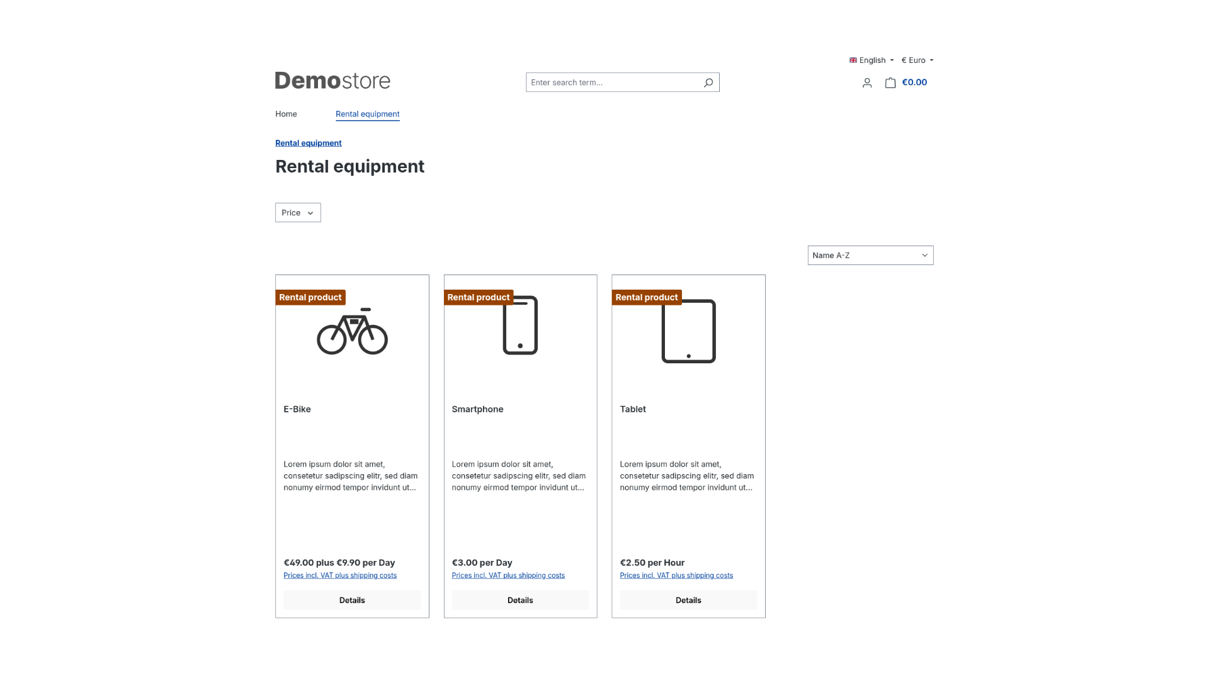Click the search magnifier icon

coord(708,82)
